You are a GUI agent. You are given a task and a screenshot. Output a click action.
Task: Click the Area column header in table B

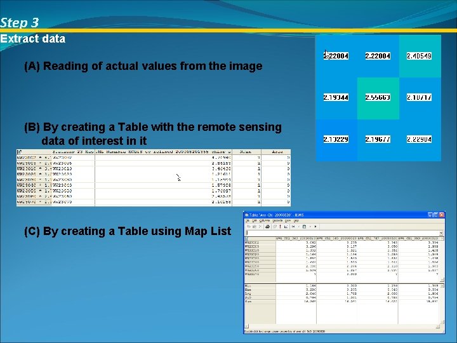click(276, 152)
